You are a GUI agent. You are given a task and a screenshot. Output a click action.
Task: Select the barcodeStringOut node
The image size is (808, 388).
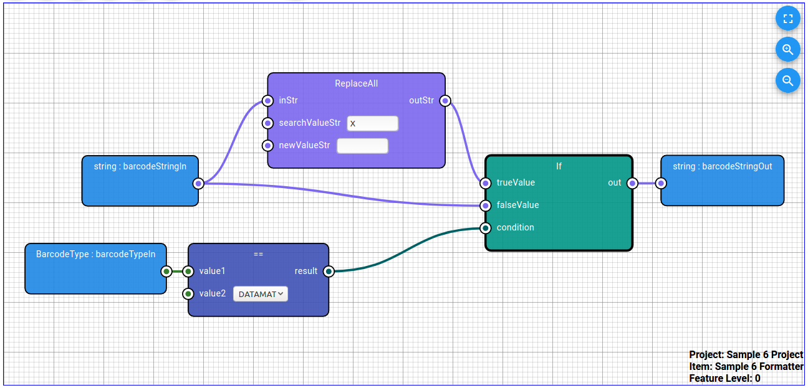coord(722,180)
